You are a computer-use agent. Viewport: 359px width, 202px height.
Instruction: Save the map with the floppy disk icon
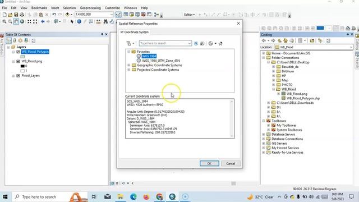16,15
